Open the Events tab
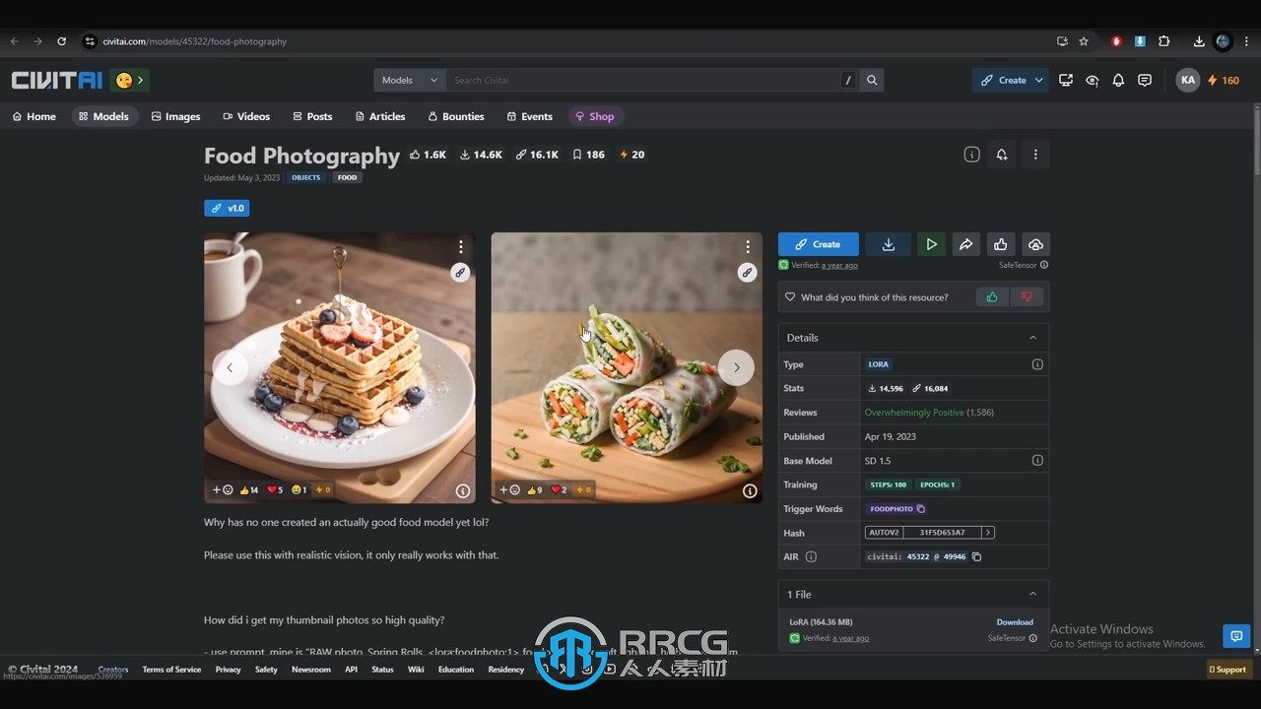 pyautogui.click(x=530, y=116)
